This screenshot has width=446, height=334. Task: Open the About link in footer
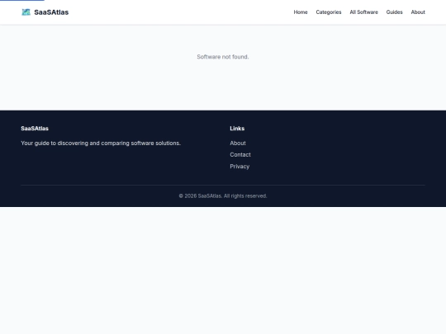(238, 143)
